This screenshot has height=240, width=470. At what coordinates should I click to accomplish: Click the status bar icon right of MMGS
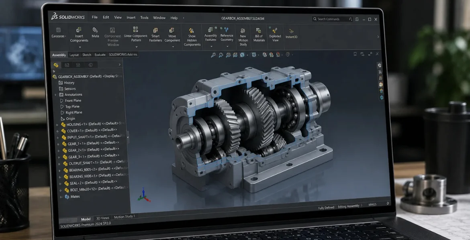click(388, 203)
